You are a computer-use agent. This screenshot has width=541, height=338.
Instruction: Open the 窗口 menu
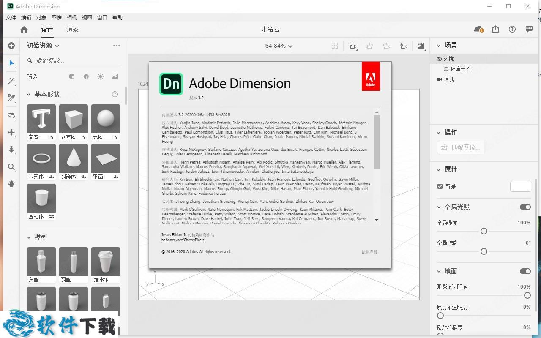pos(102,17)
